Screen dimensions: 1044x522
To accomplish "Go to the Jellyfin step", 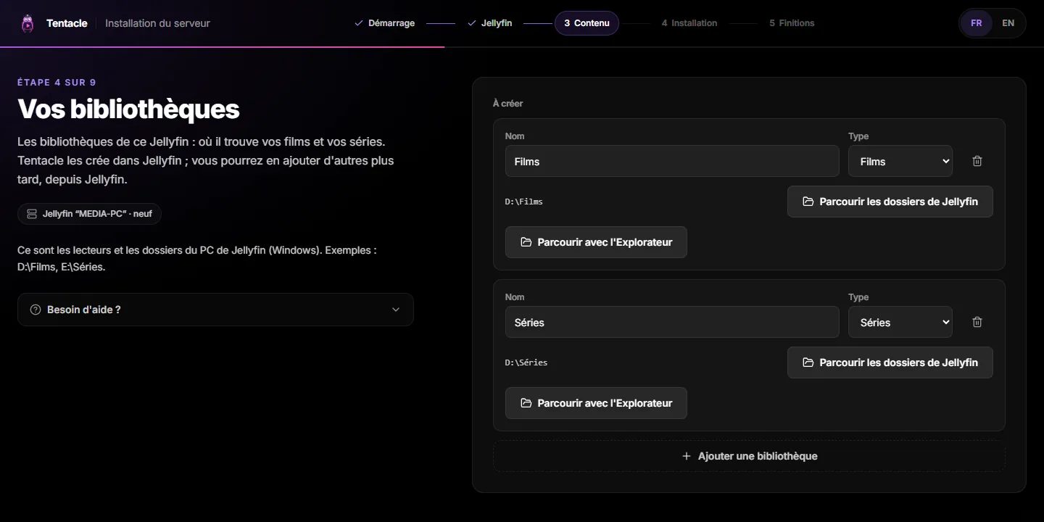I will (x=490, y=23).
